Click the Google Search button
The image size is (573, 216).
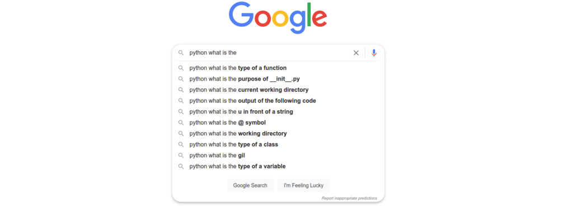click(250, 186)
